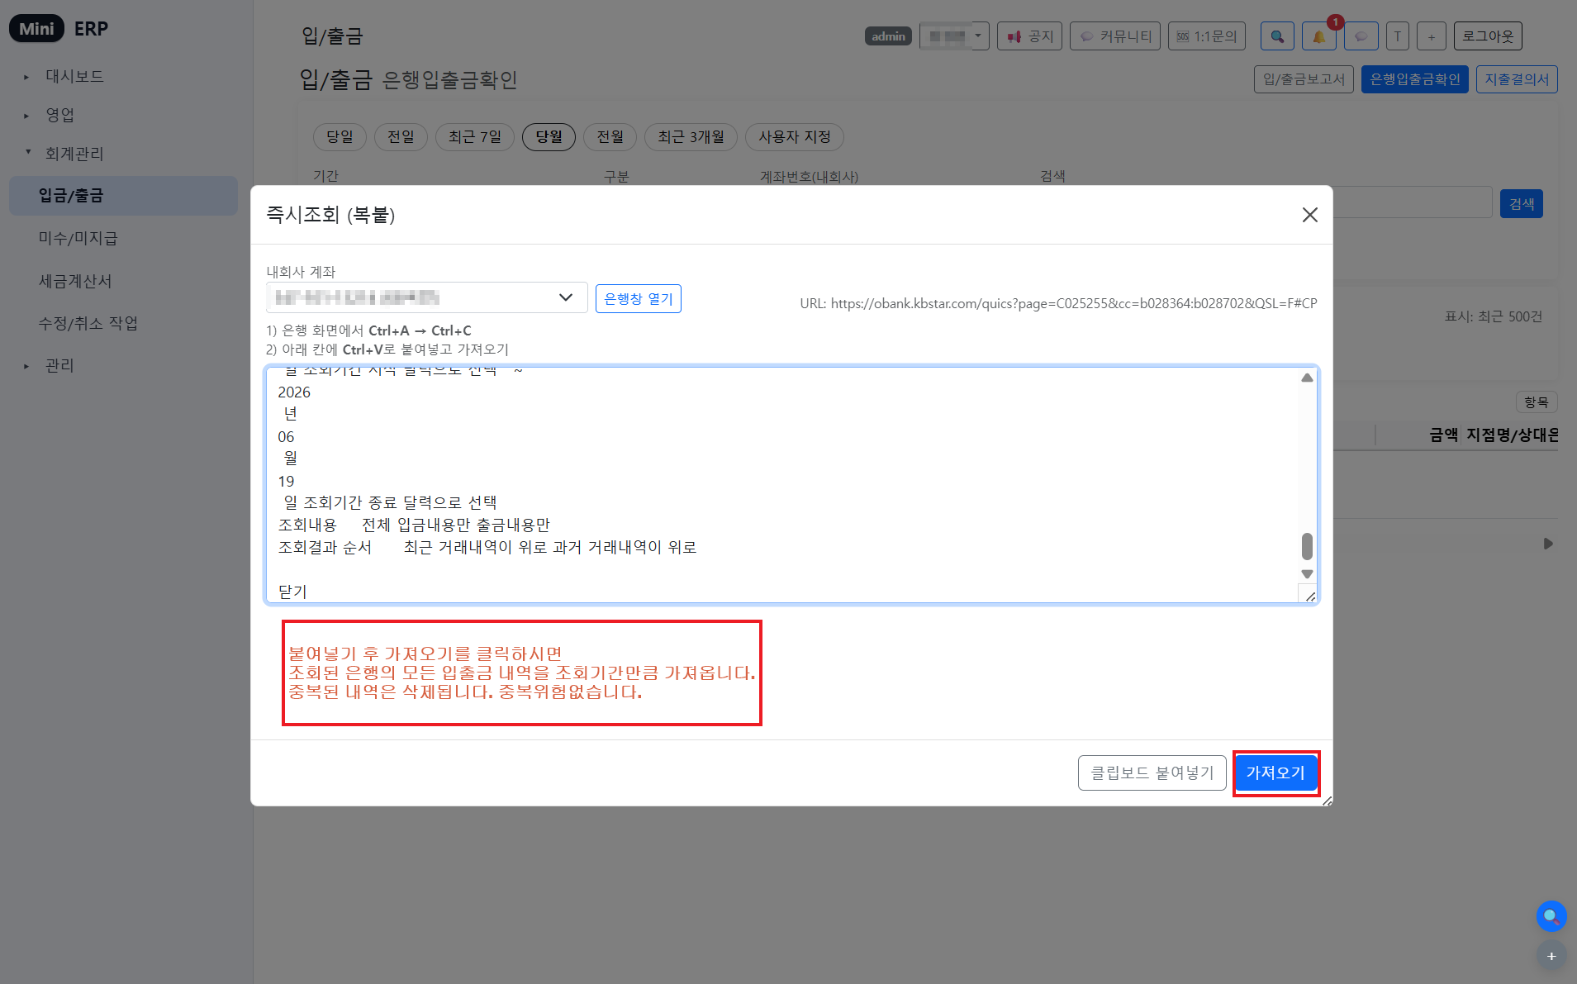Click the 로그아웃 logout button
The height and width of the screenshot is (984, 1577).
1488,36
